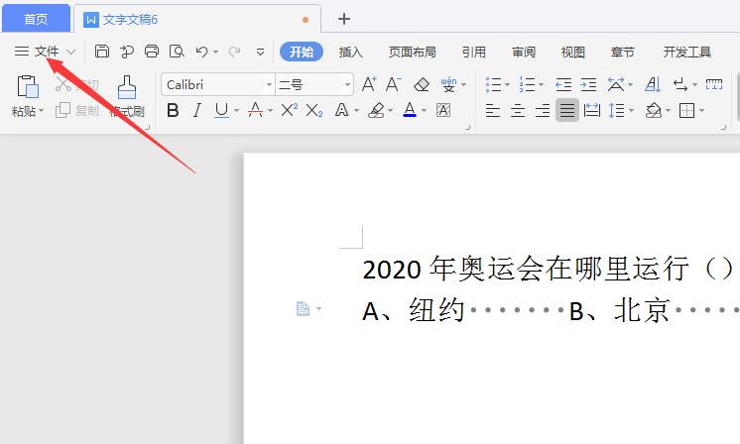Click the paragraph layout icon beside the document text

click(x=303, y=309)
